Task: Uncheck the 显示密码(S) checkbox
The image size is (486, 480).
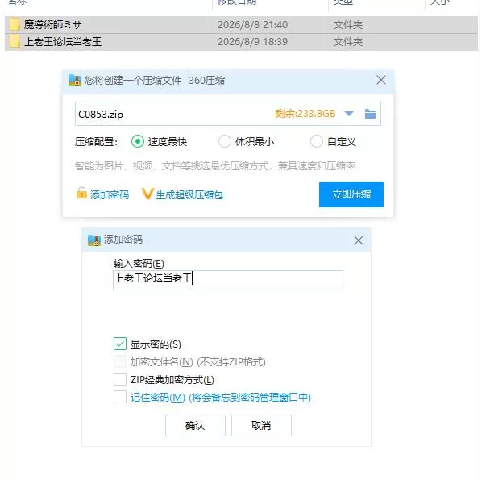Action: coord(120,344)
